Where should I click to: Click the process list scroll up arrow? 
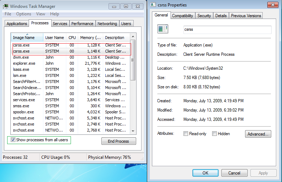click(x=133, y=36)
